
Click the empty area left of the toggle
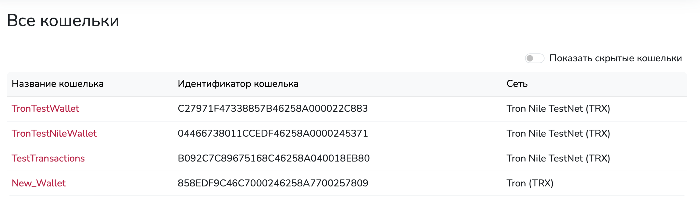(x=274, y=58)
